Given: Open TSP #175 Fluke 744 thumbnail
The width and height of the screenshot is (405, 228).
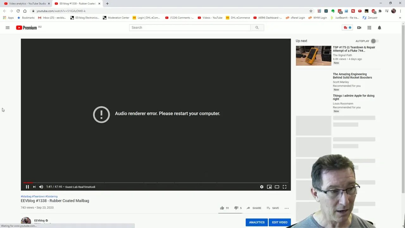Looking at the screenshot, I should [314, 56].
